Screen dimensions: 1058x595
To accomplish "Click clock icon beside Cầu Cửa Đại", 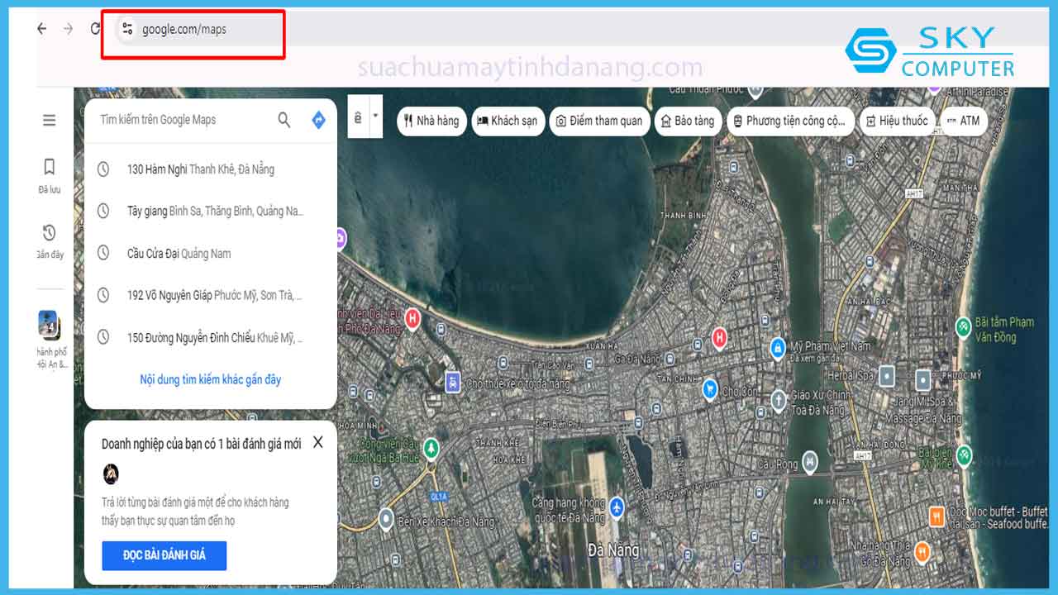I will (x=103, y=253).
